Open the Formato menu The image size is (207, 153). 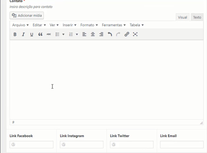point(89,25)
